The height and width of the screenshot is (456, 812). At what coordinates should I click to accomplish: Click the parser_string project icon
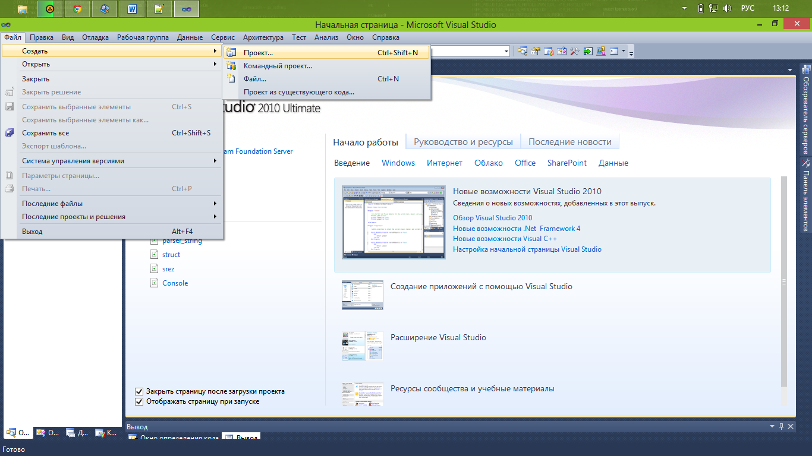[x=155, y=240]
